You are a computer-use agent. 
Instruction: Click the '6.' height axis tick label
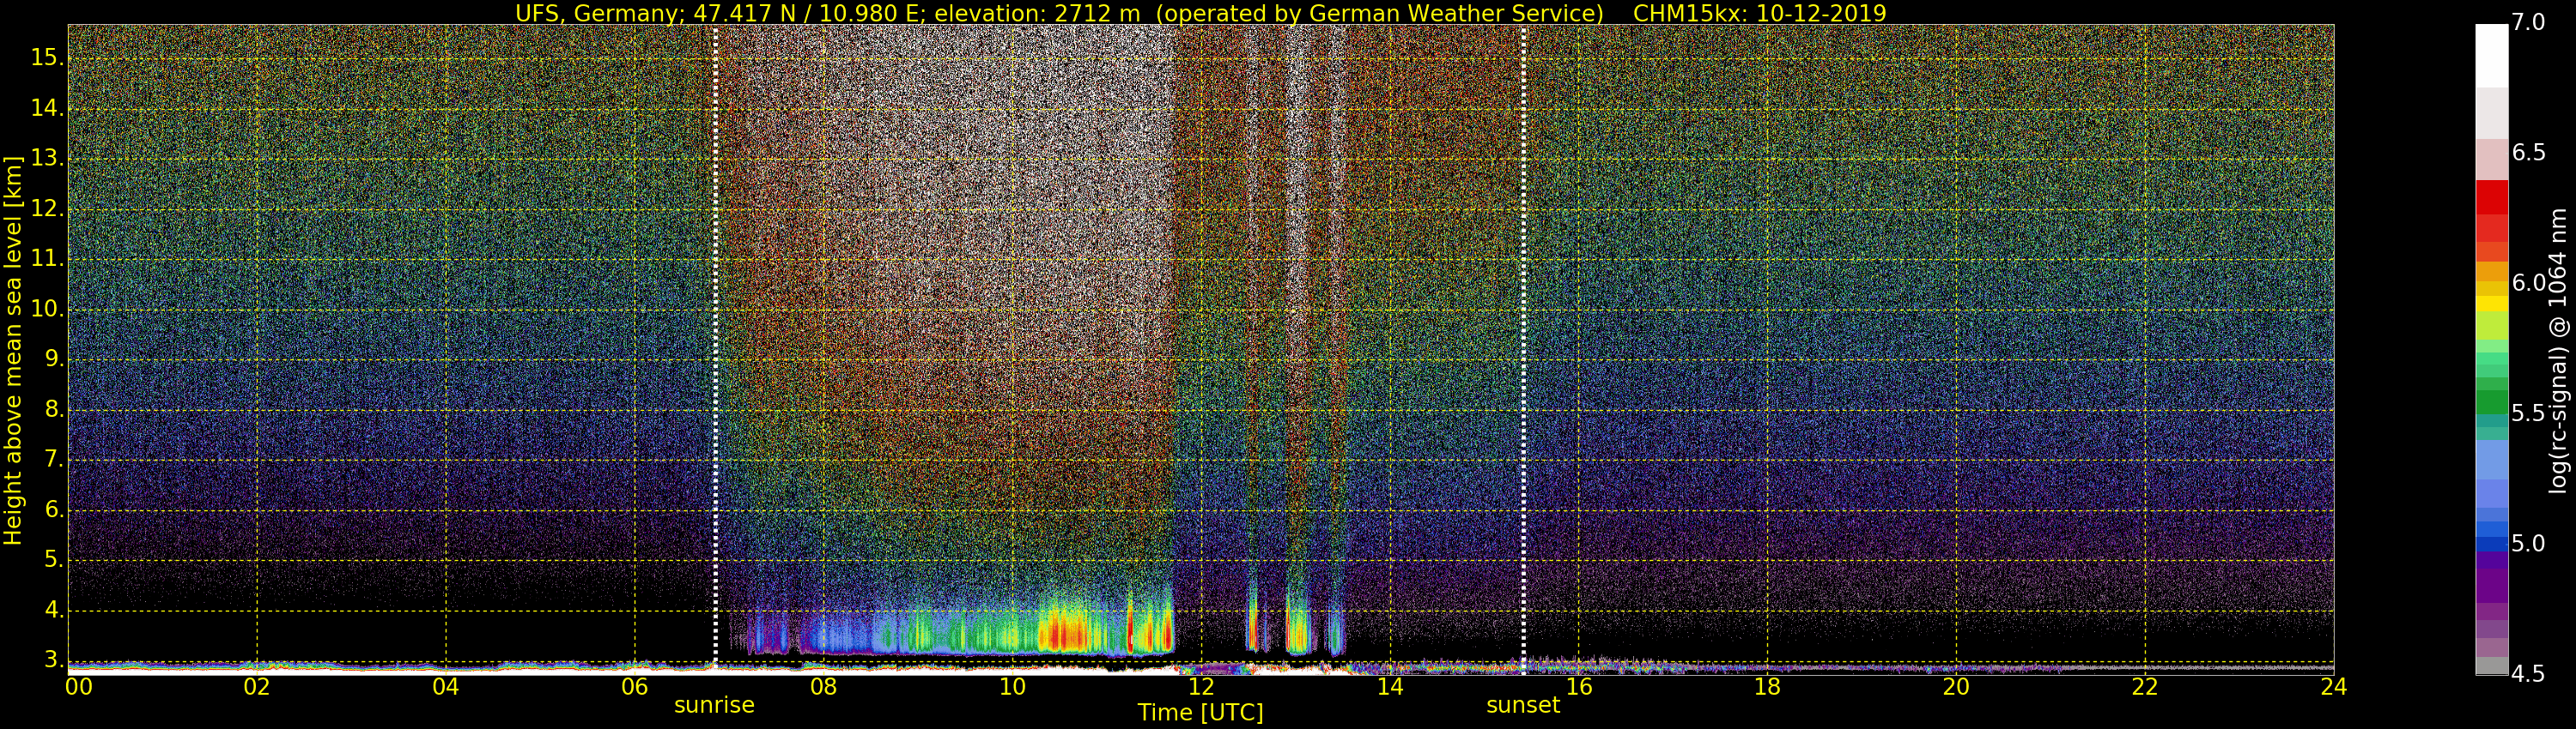click(54, 510)
